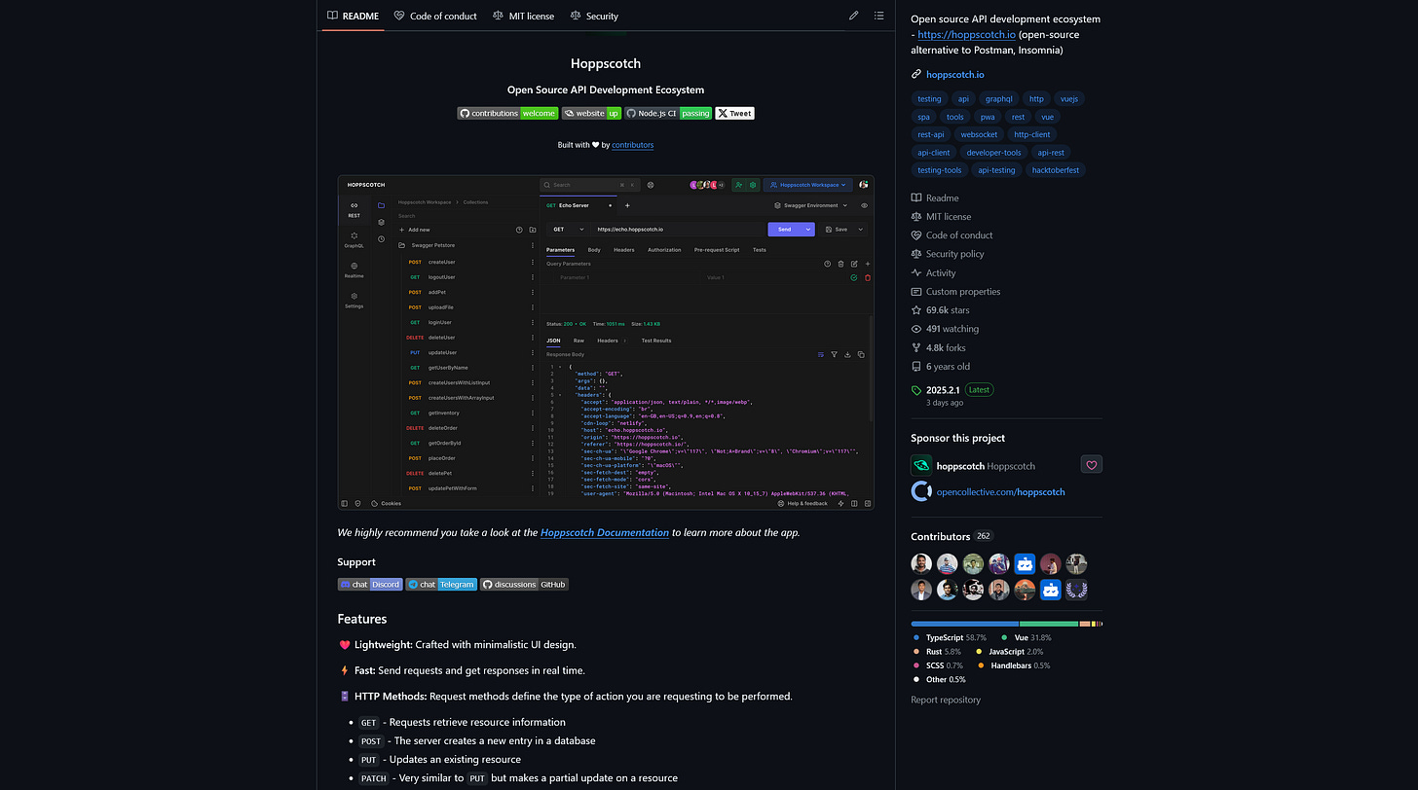Open the Security policy link
This screenshot has height=790, width=1418.
click(x=948, y=254)
